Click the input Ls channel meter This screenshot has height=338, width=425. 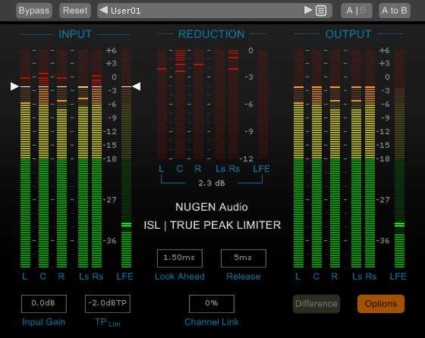(x=83, y=159)
